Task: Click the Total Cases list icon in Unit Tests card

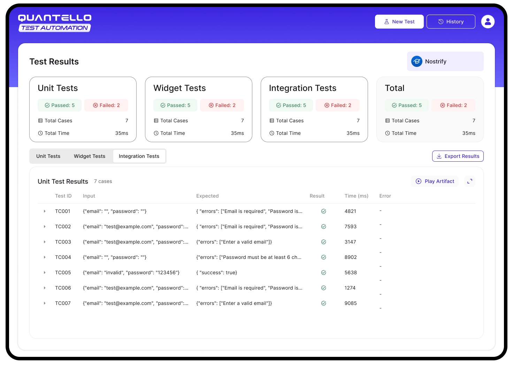Action: (40, 121)
